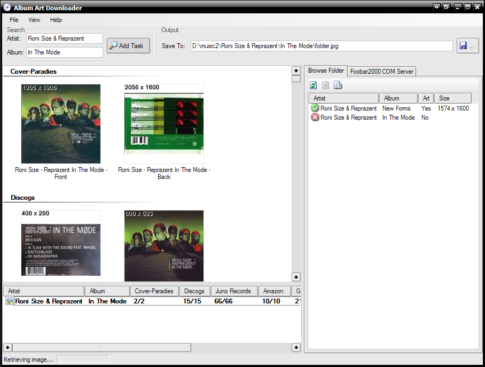485x367 pixels.
Task: Click the results pane scroll down arrow
Action: pos(296,277)
